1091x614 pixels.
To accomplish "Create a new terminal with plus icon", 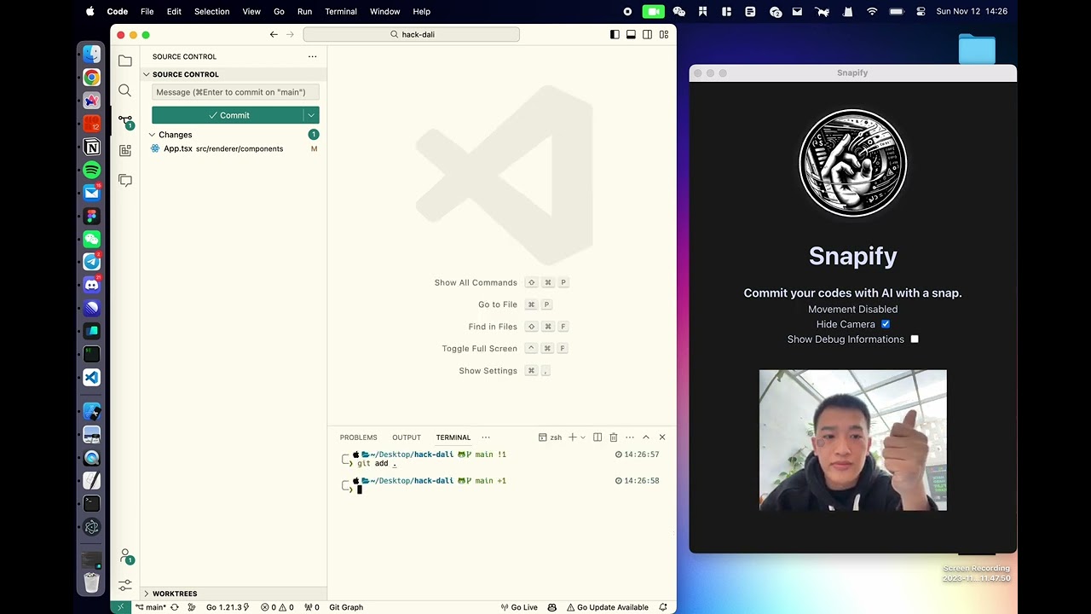I will click(573, 437).
